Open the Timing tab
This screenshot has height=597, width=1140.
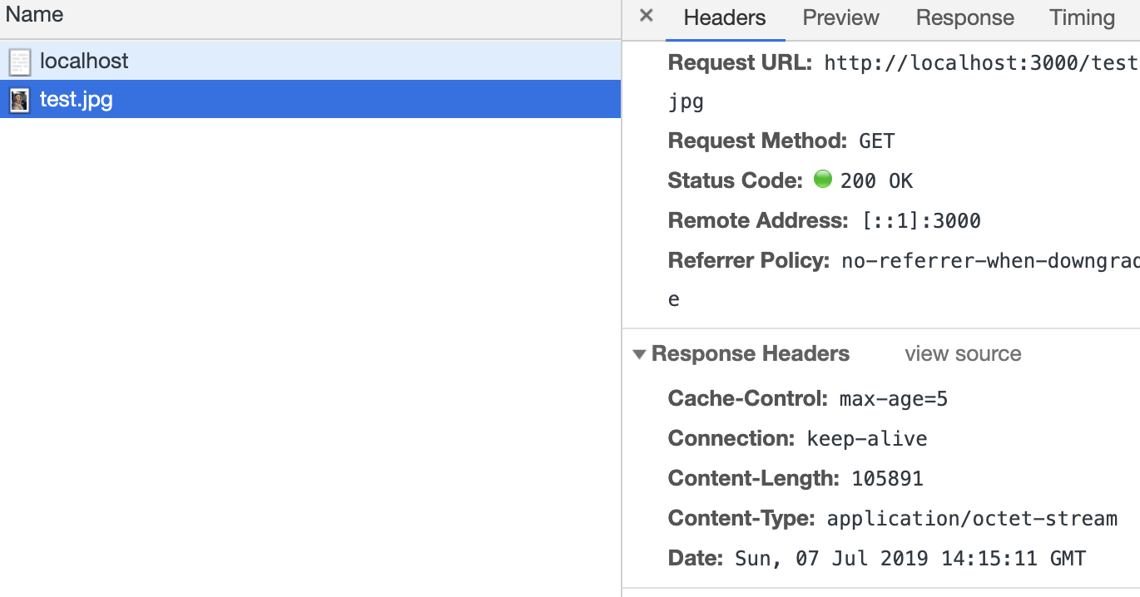point(1082,17)
